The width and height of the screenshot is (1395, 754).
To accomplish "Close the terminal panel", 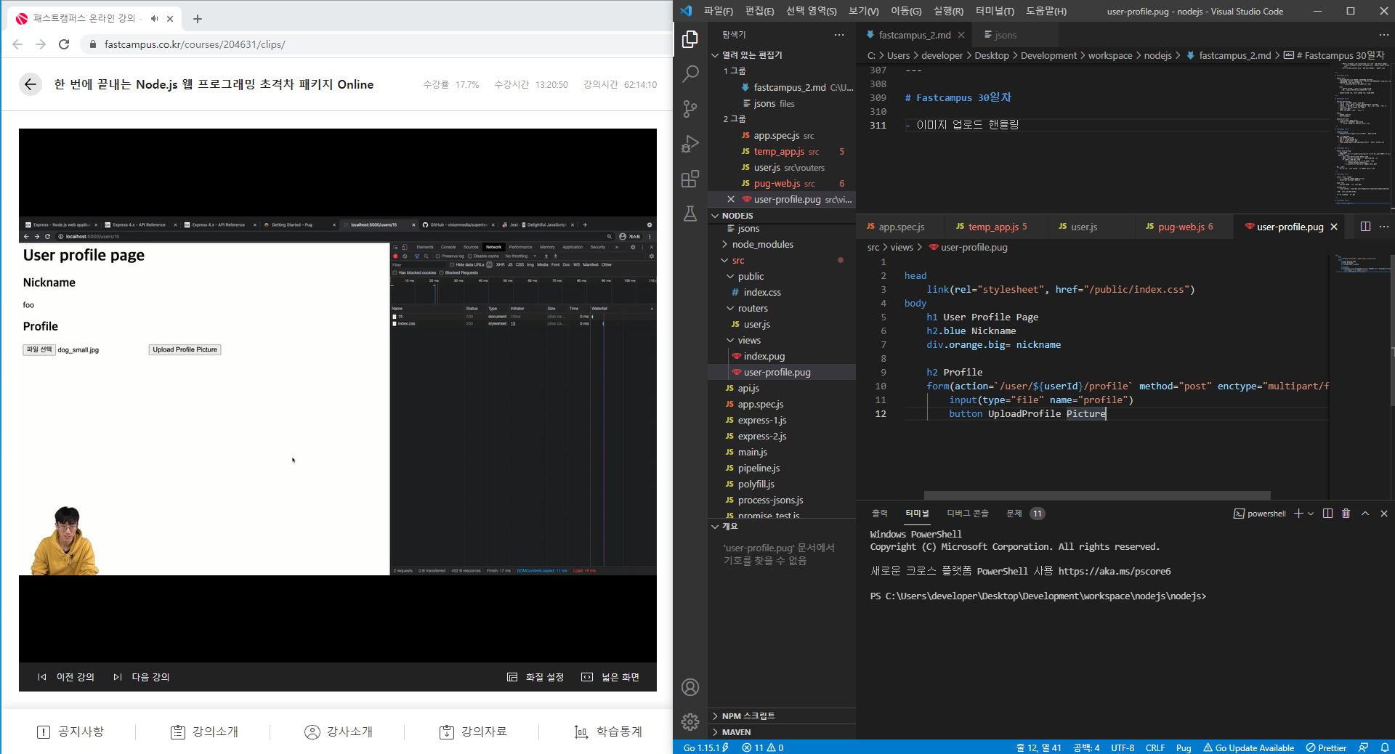I will click(x=1384, y=514).
